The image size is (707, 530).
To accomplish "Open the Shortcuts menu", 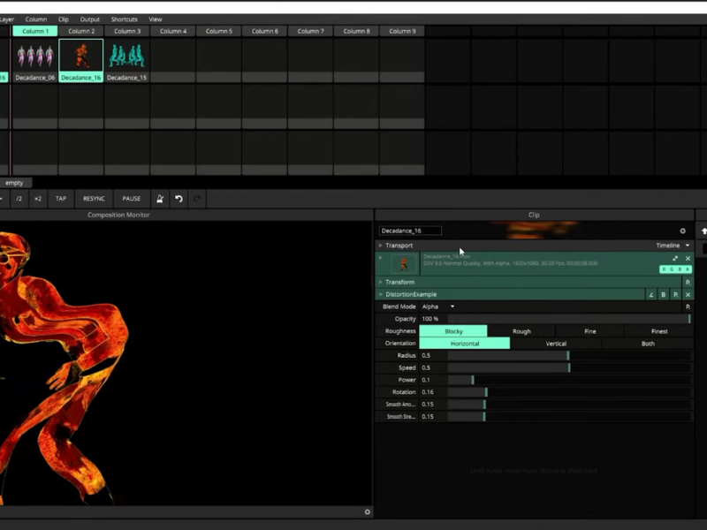I will click(124, 19).
